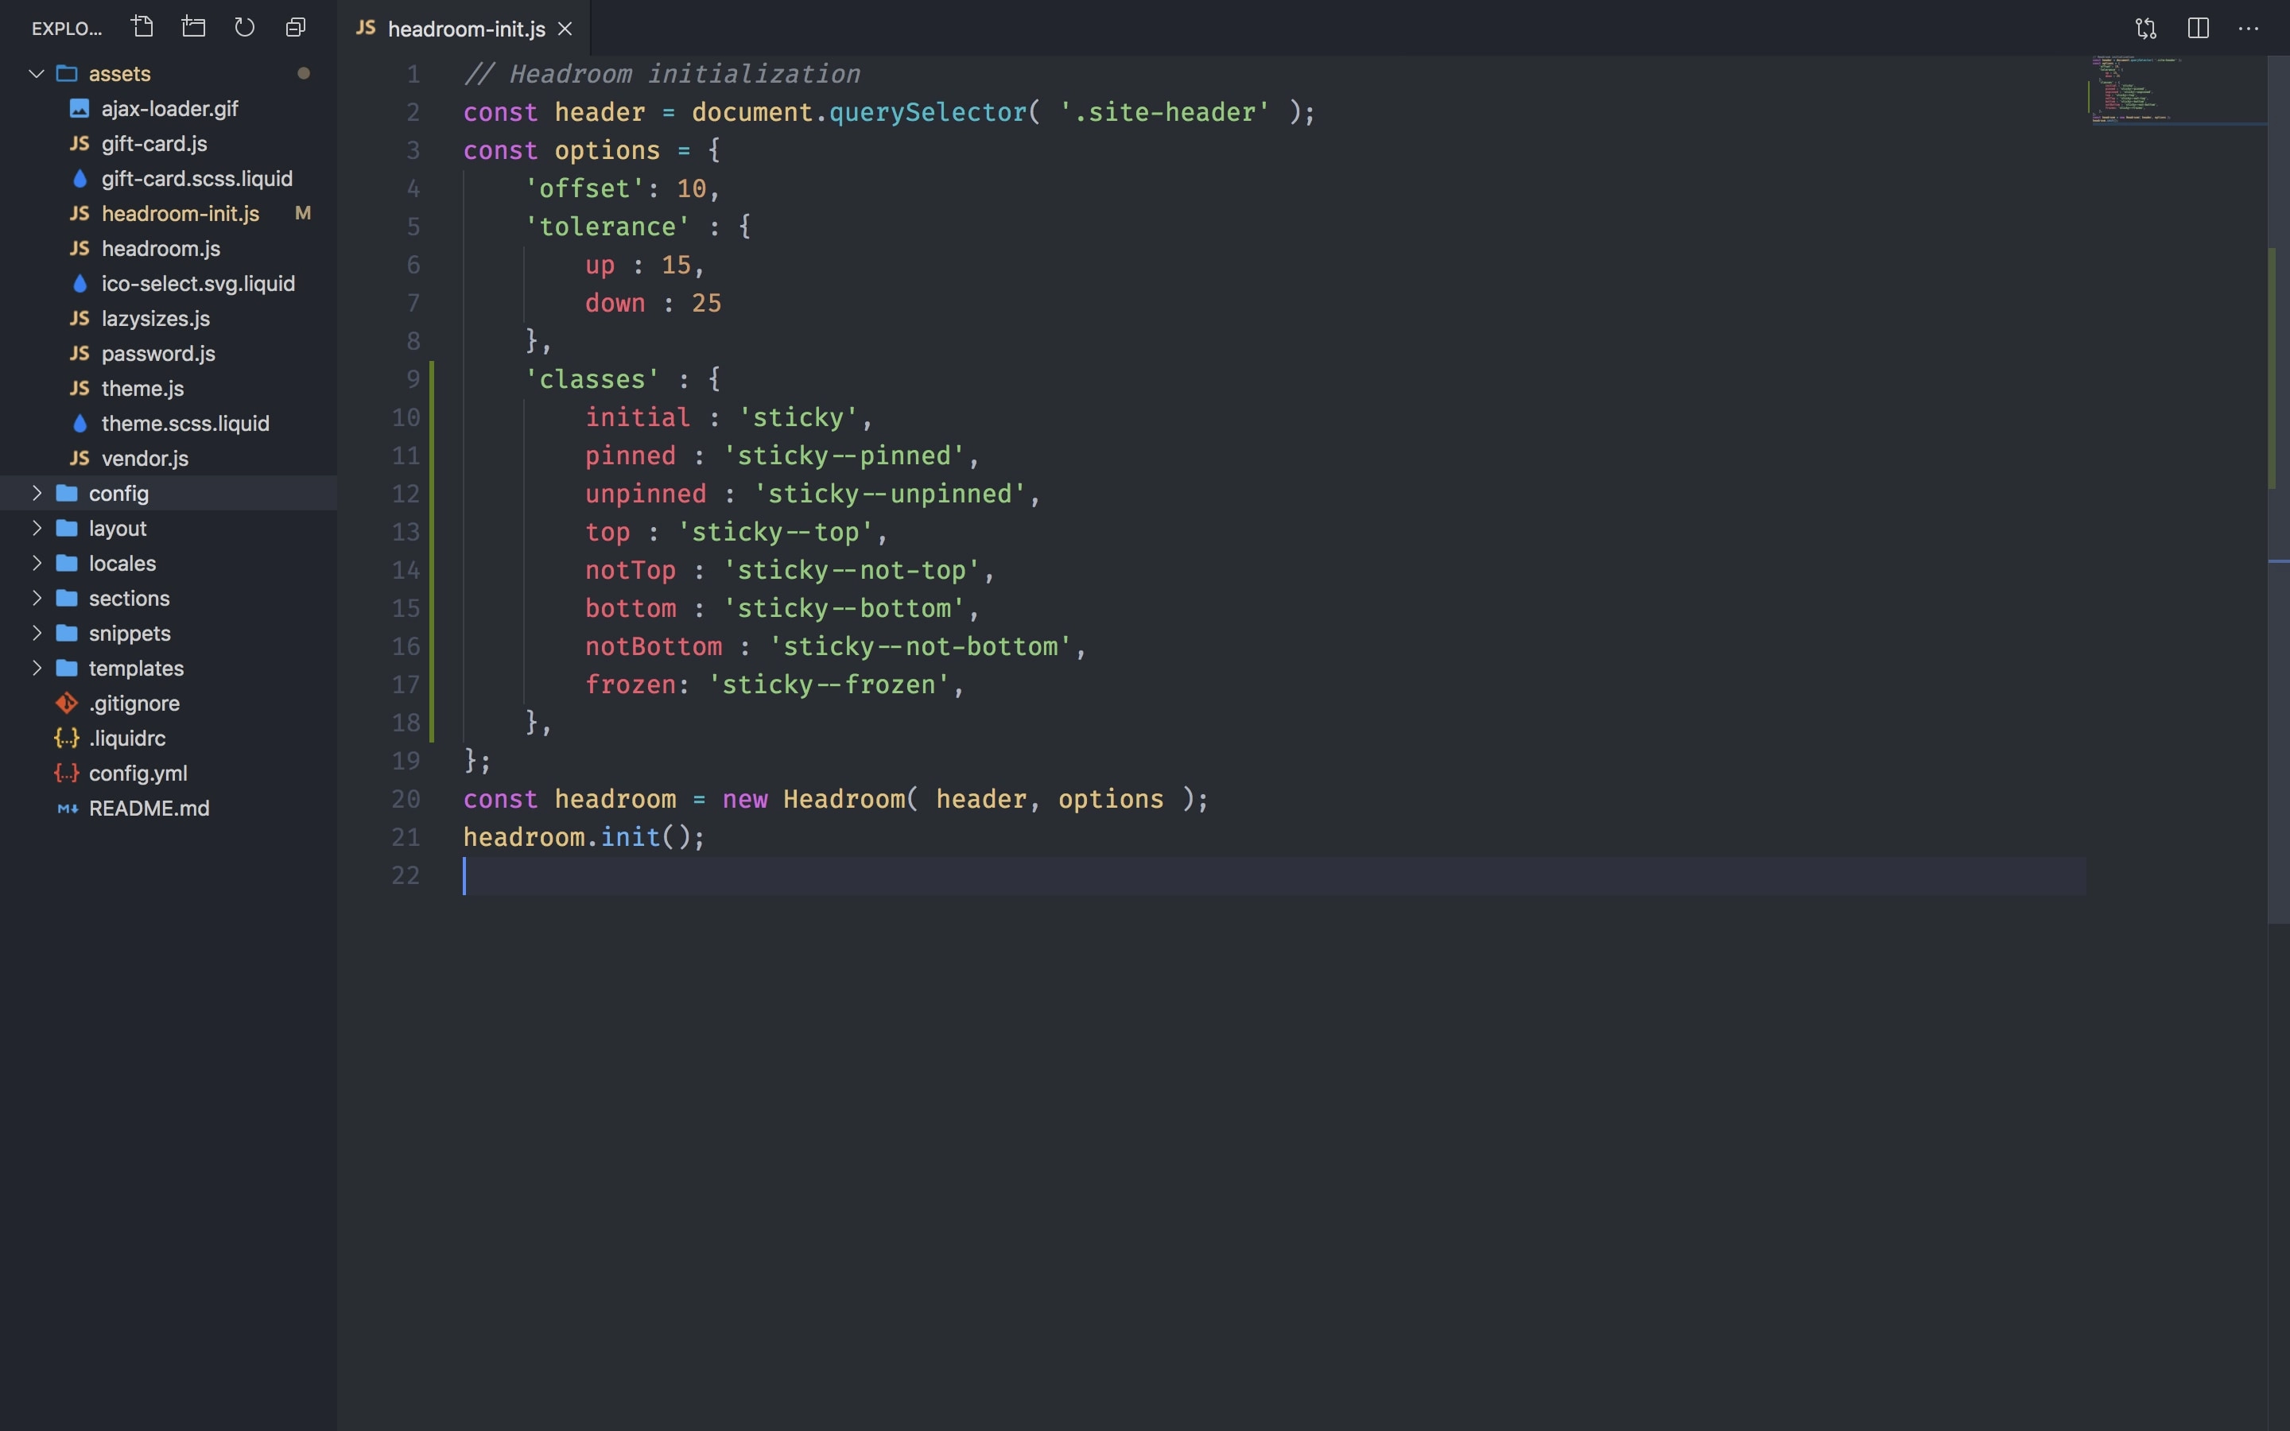Collapse all folders in Explorer

296,28
